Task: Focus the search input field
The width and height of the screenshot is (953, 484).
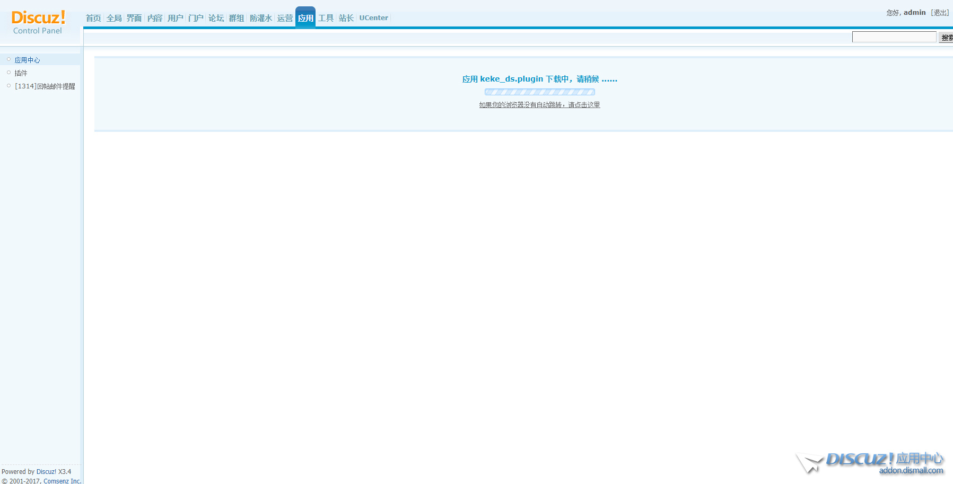Action: pos(894,37)
